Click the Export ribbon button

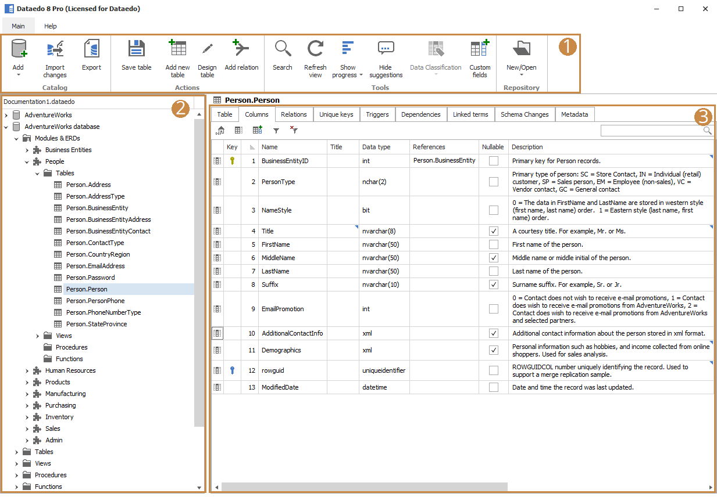pyautogui.click(x=91, y=49)
